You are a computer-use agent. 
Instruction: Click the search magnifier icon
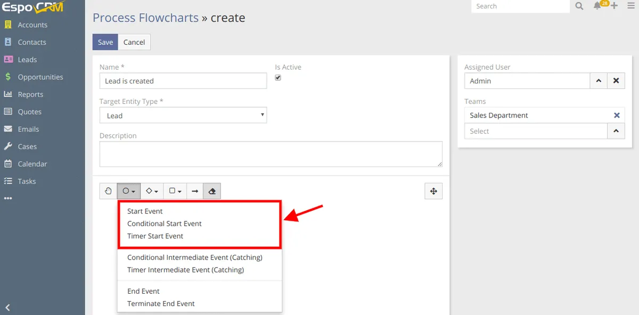tap(579, 6)
